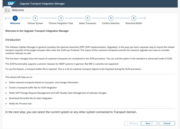The image size is (180, 129).
Task: Open step 5 Confirm Selection circle
Action: (x=111, y=18)
